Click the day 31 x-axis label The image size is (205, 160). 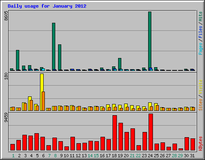coord(192,156)
